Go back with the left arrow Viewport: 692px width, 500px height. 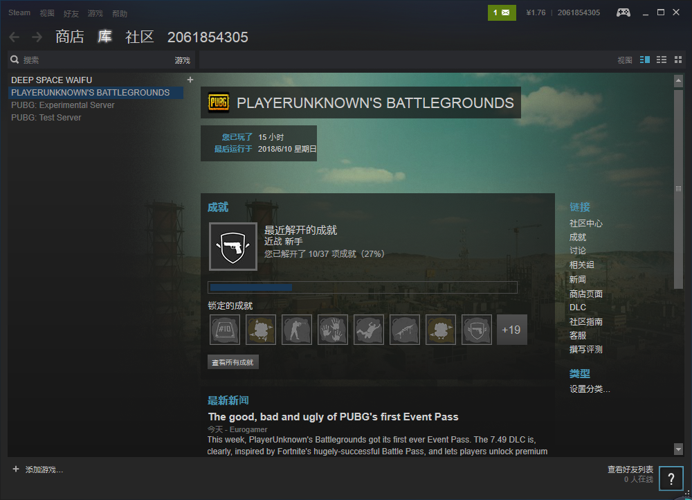click(14, 37)
